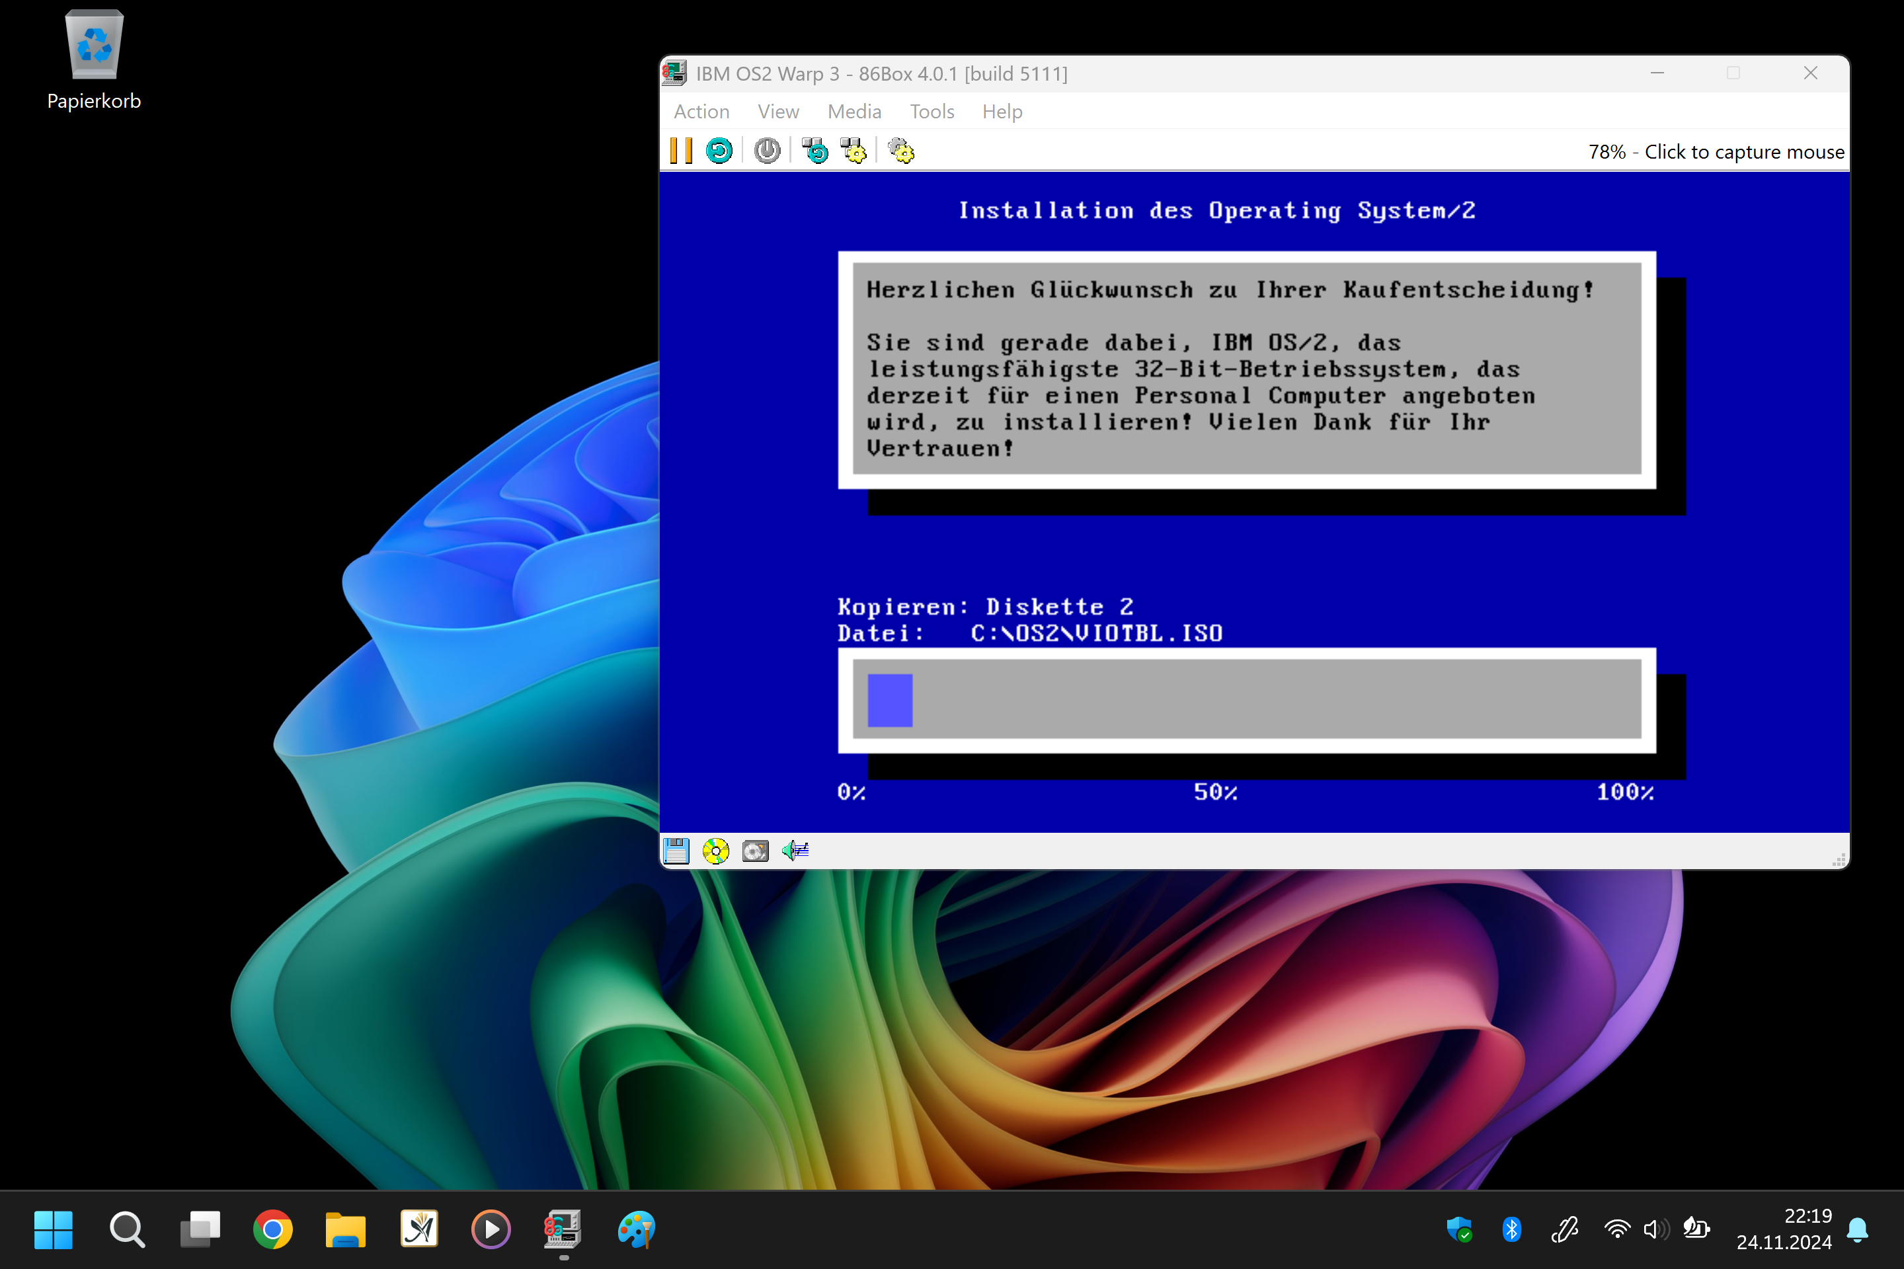Click the CD-ROM status bar icon

tap(715, 851)
